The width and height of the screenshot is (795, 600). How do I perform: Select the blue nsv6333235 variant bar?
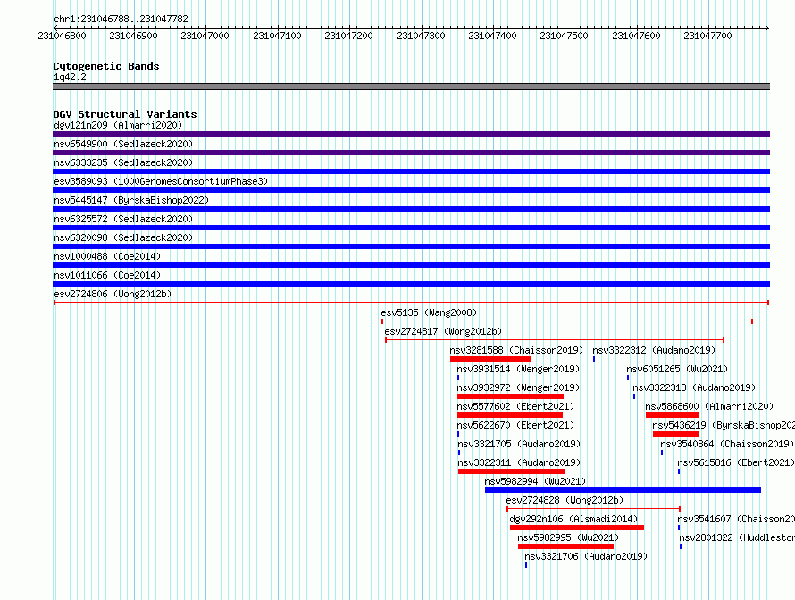[411, 171]
